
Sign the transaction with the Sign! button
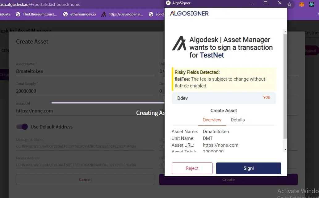coord(249,168)
